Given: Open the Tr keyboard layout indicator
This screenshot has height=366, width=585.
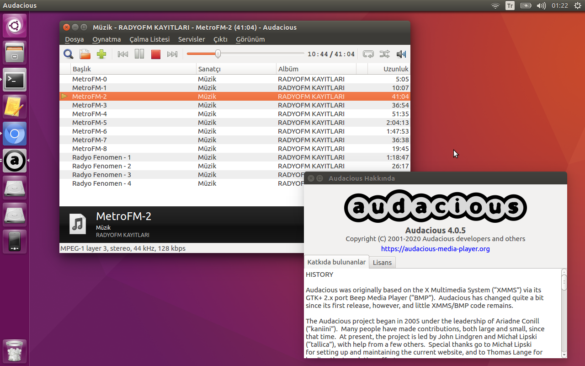Looking at the screenshot, I should tap(510, 5).
